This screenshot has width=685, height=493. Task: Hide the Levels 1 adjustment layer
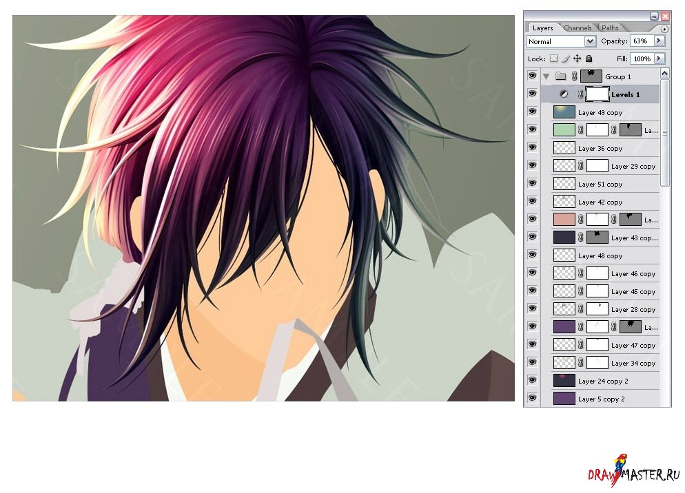532,94
